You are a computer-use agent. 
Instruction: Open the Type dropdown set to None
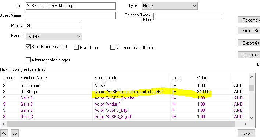click(x=170, y=6)
